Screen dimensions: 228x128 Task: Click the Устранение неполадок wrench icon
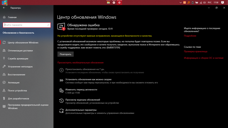pos(4,67)
